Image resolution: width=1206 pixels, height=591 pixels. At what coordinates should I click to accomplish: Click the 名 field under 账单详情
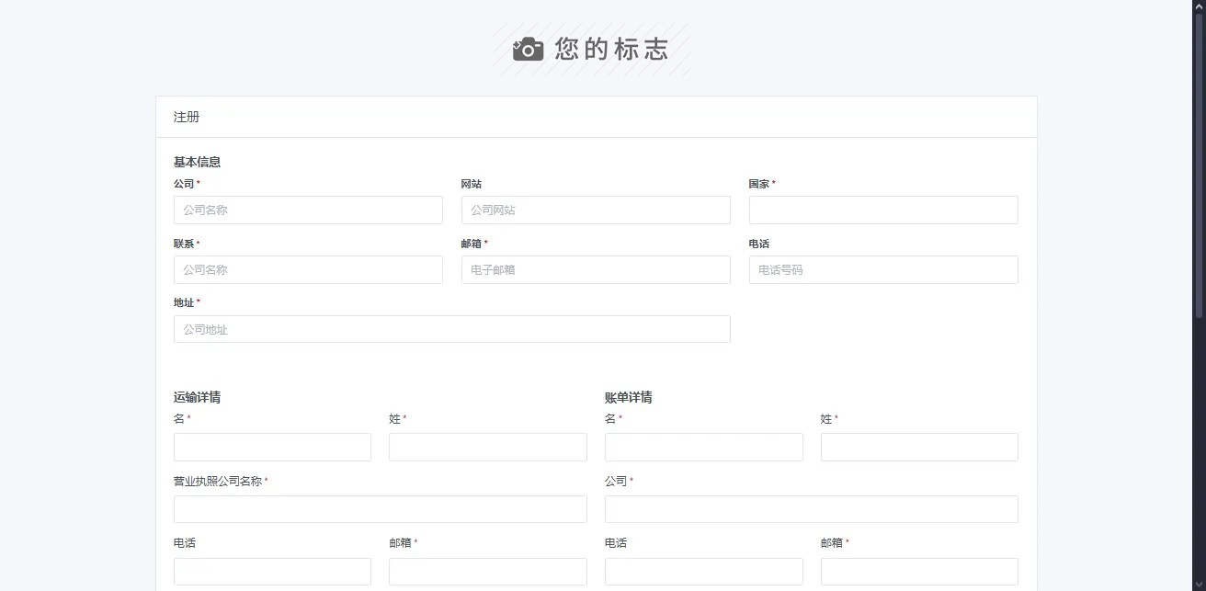click(703, 447)
